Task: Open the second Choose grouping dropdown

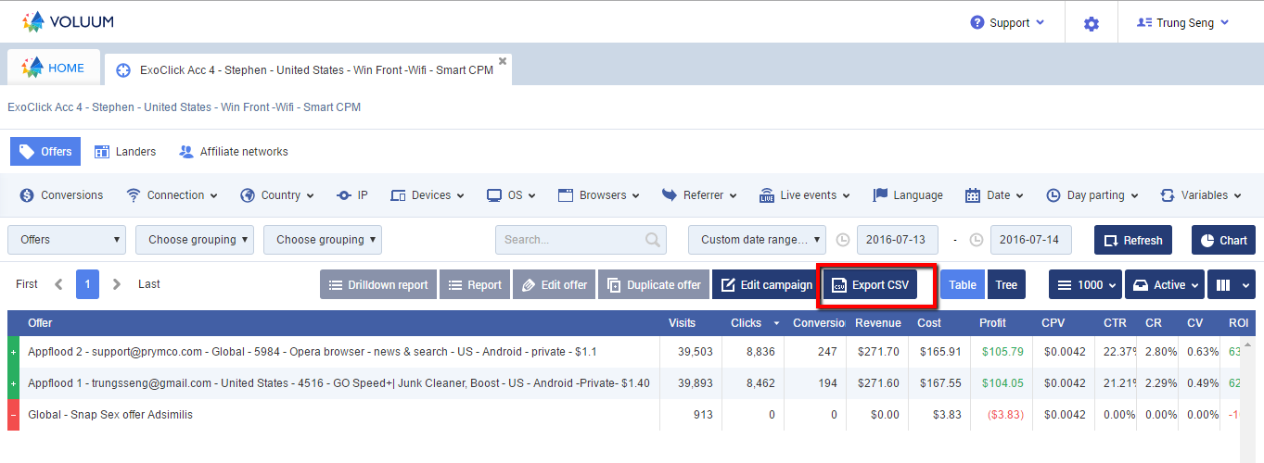Action: (195, 240)
